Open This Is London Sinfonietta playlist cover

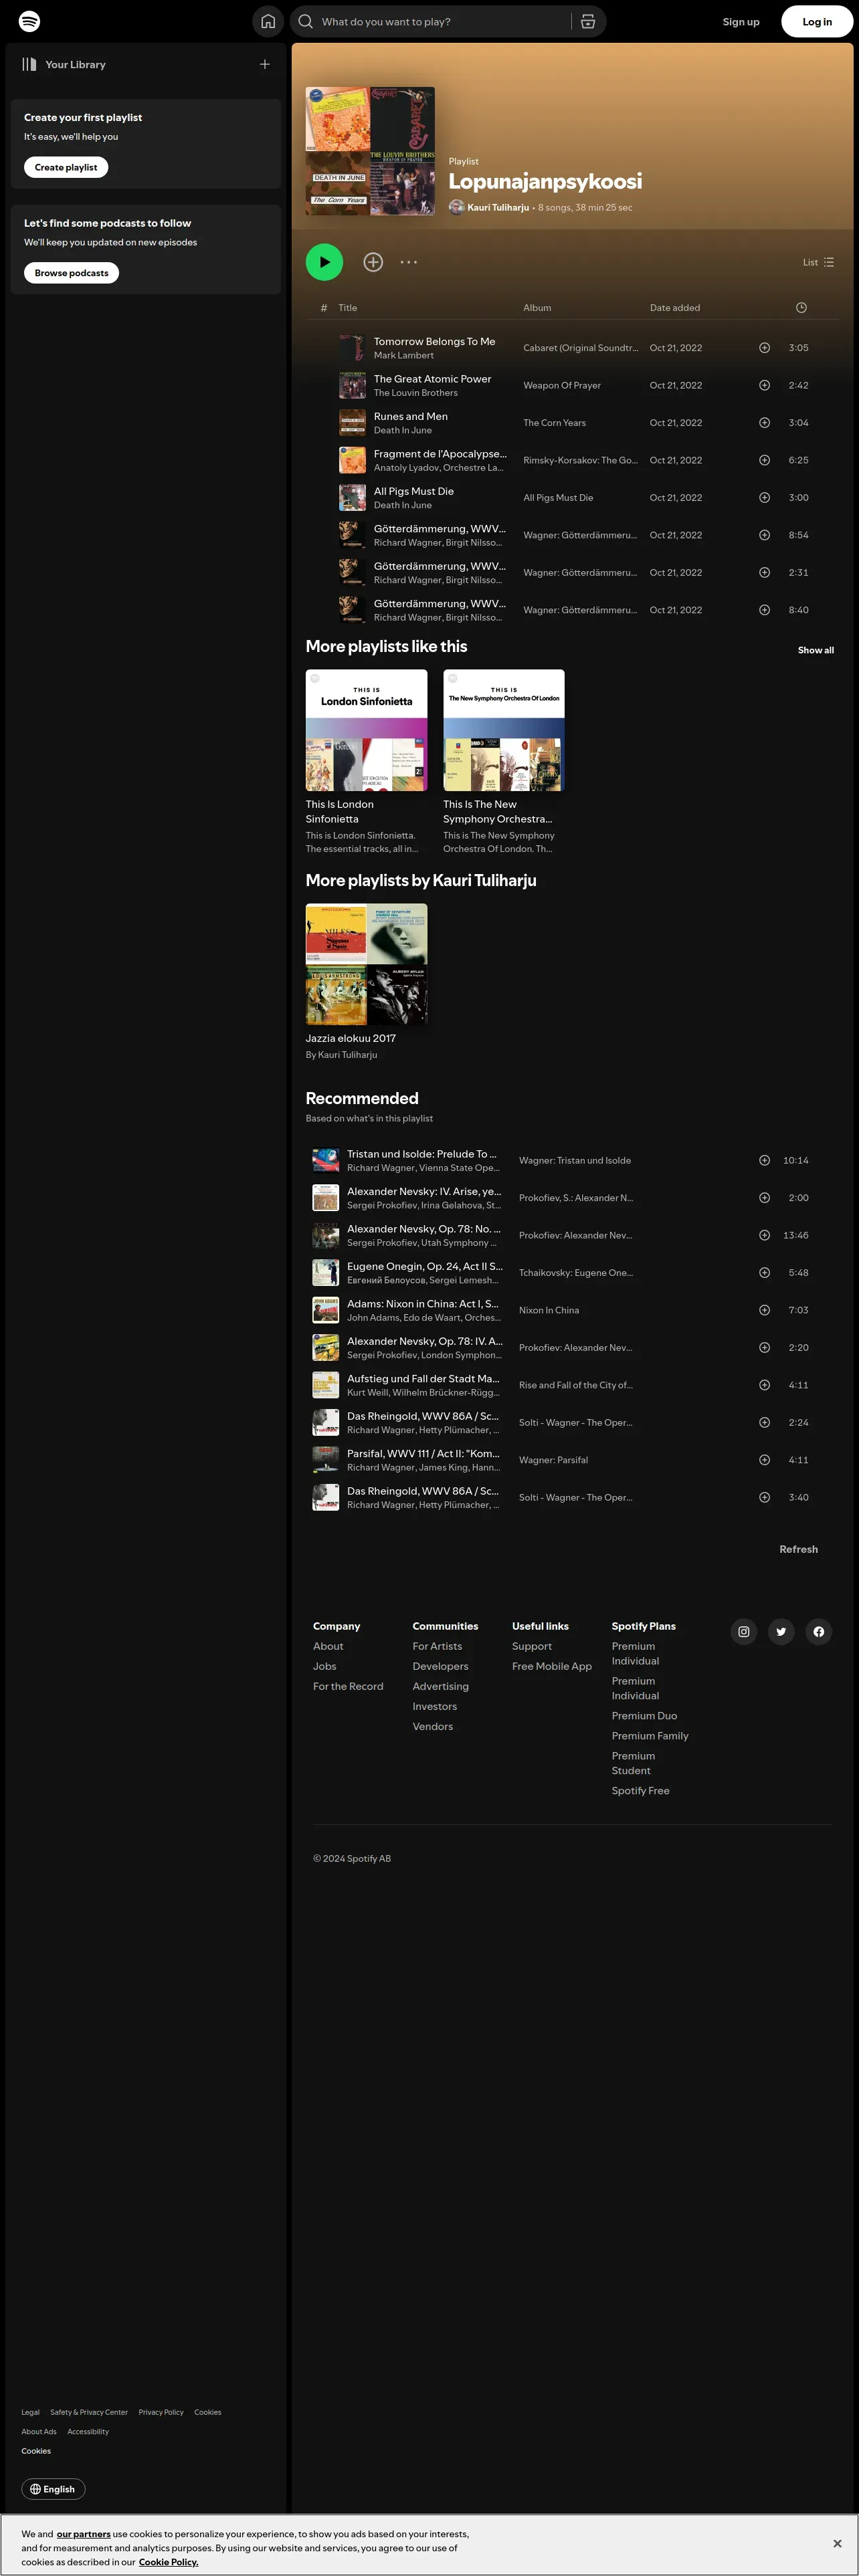click(366, 730)
